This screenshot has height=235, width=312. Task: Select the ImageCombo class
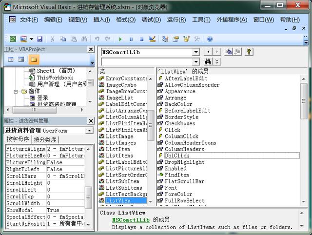tap(121, 85)
